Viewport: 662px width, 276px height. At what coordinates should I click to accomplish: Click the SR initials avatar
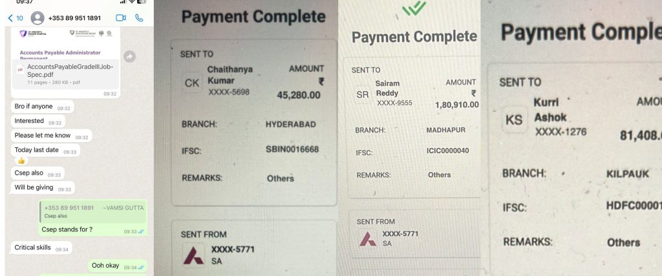point(362,94)
